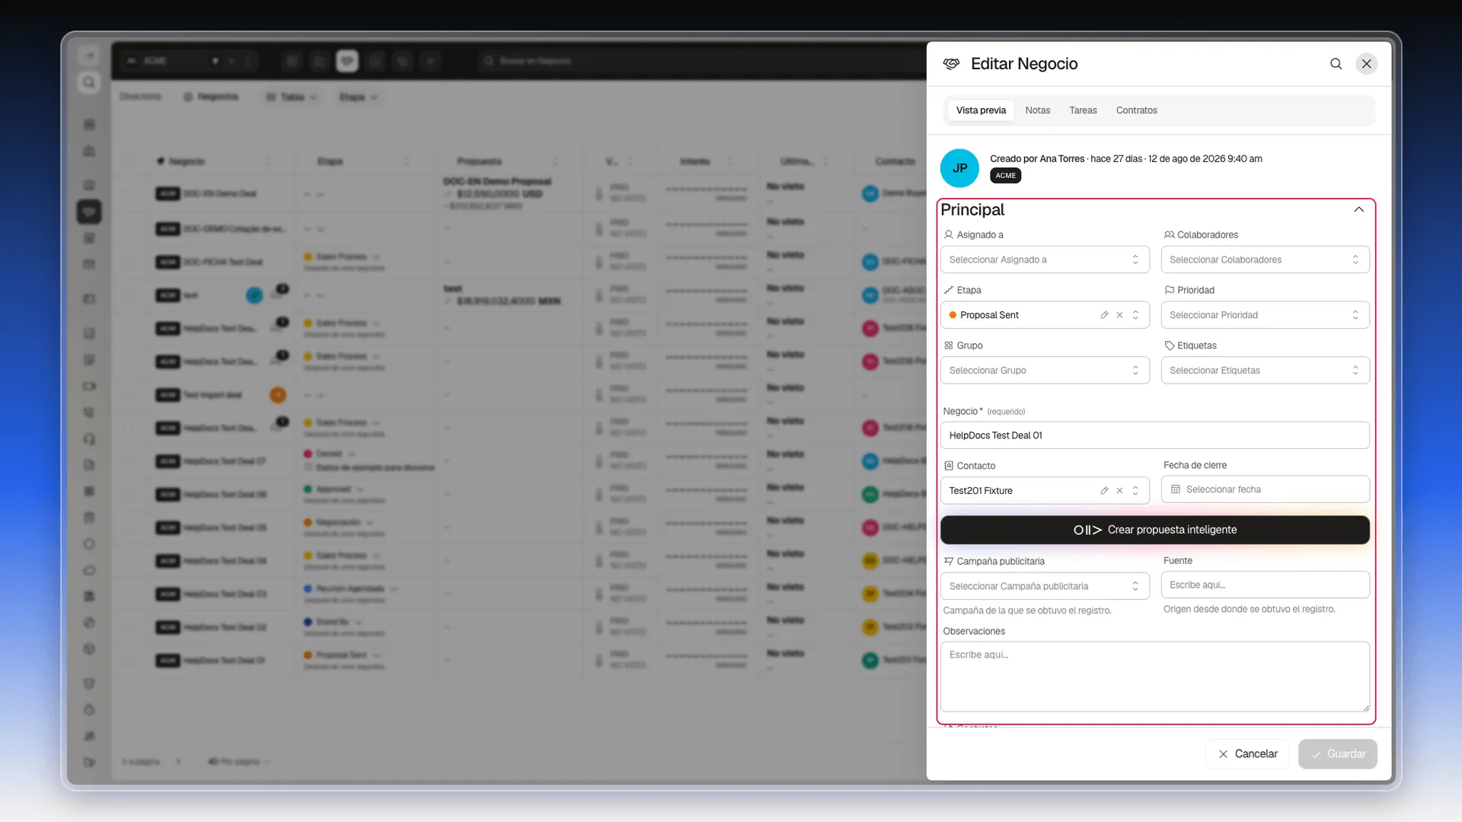Remove the Test201 Fixture contact
1462x822 pixels.
1119,491
